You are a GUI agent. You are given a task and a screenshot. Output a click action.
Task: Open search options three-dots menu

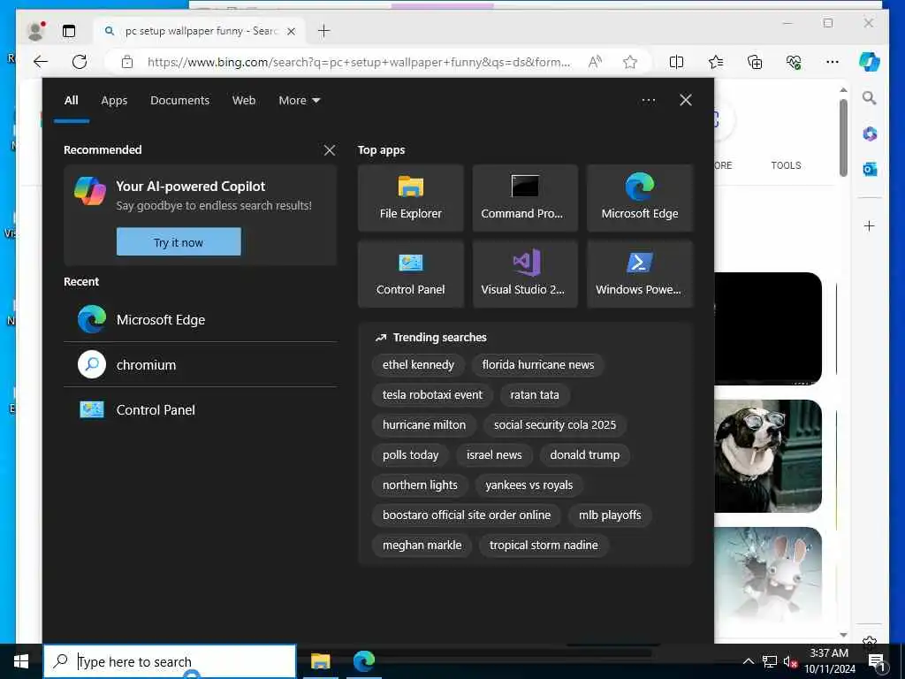click(x=648, y=101)
